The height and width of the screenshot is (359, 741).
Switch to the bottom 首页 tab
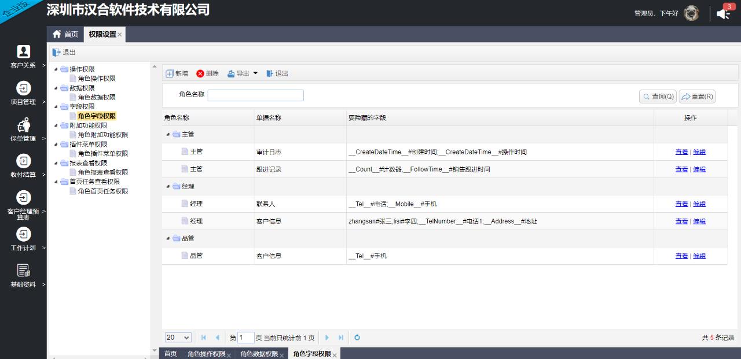pyautogui.click(x=171, y=354)
